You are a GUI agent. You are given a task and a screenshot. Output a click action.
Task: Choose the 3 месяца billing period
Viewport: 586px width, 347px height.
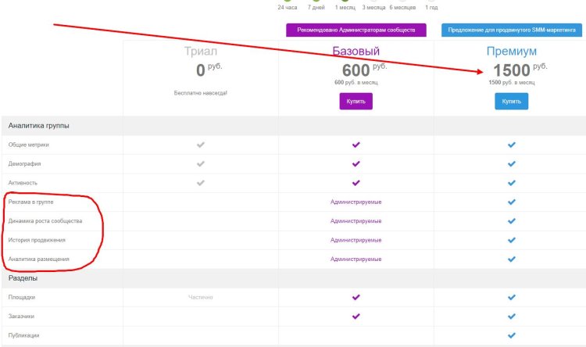[x=374, y=7]
